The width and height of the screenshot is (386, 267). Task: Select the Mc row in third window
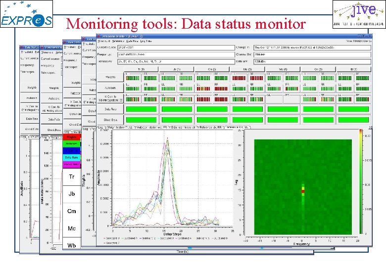pos(72,228)
